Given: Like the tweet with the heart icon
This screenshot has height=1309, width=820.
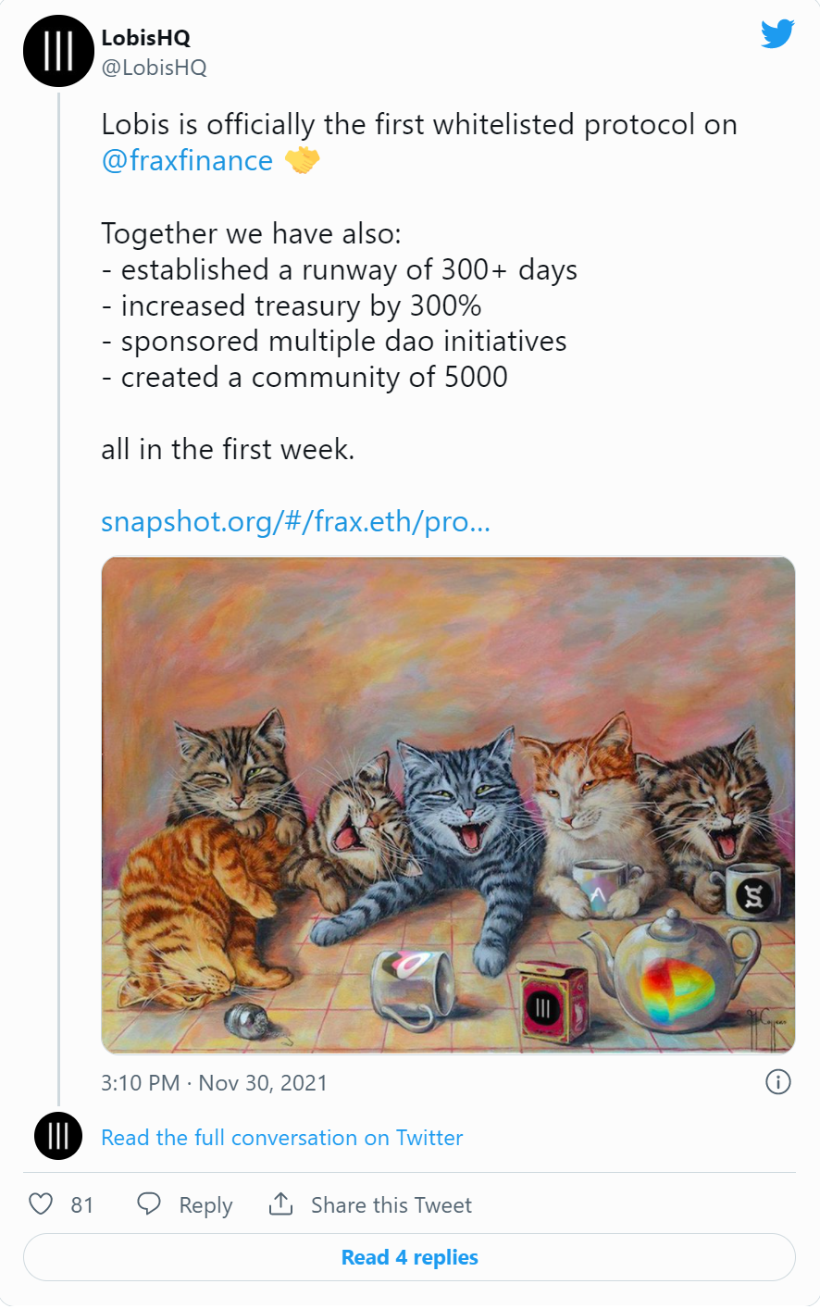Looking at the screenshot, I should [x=41, y=1203].
